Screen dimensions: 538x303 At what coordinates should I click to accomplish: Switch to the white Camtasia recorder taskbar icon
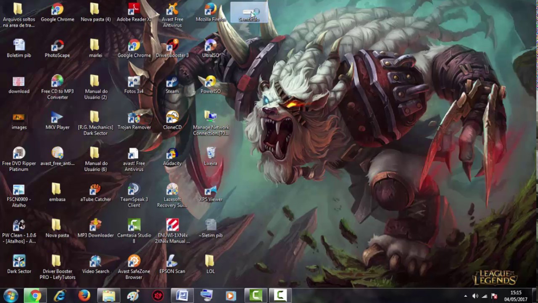pos(280,296)
